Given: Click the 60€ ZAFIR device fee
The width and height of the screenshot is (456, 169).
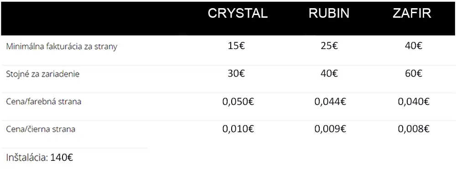Looking at the screenshot, I should [x=413, y=74].
